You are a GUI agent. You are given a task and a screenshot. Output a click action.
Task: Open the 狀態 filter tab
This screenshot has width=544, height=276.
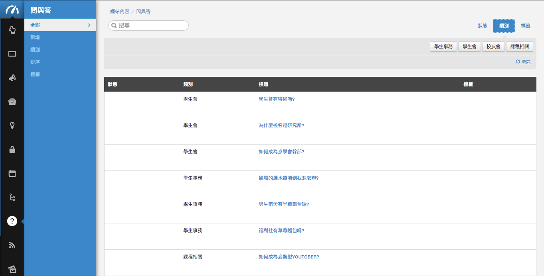483,26
